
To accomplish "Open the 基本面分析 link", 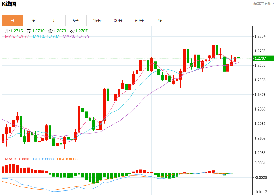I will 263,4.
